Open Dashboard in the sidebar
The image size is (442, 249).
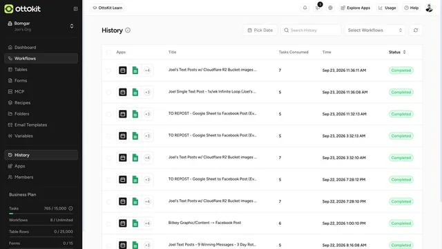(41, 48)
